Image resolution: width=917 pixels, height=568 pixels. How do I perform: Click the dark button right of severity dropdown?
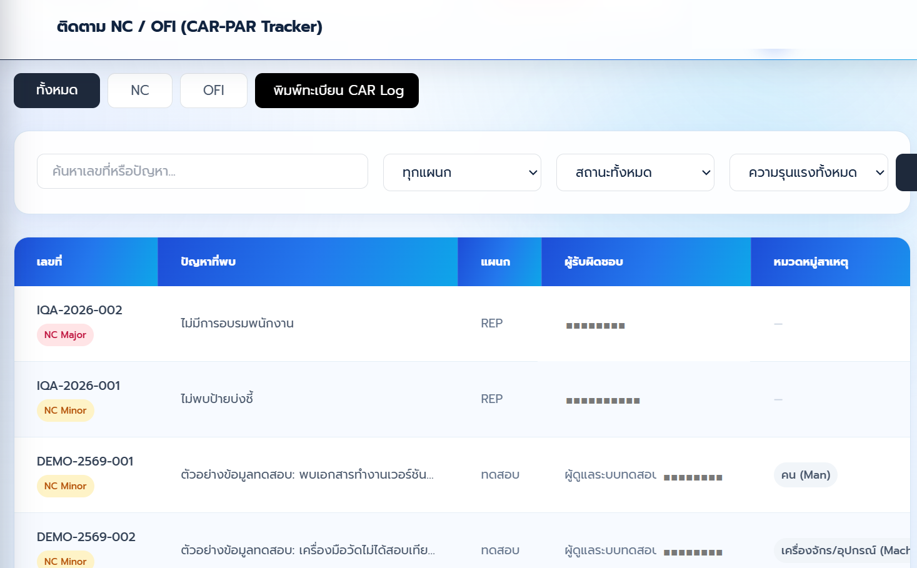point(906,172)
